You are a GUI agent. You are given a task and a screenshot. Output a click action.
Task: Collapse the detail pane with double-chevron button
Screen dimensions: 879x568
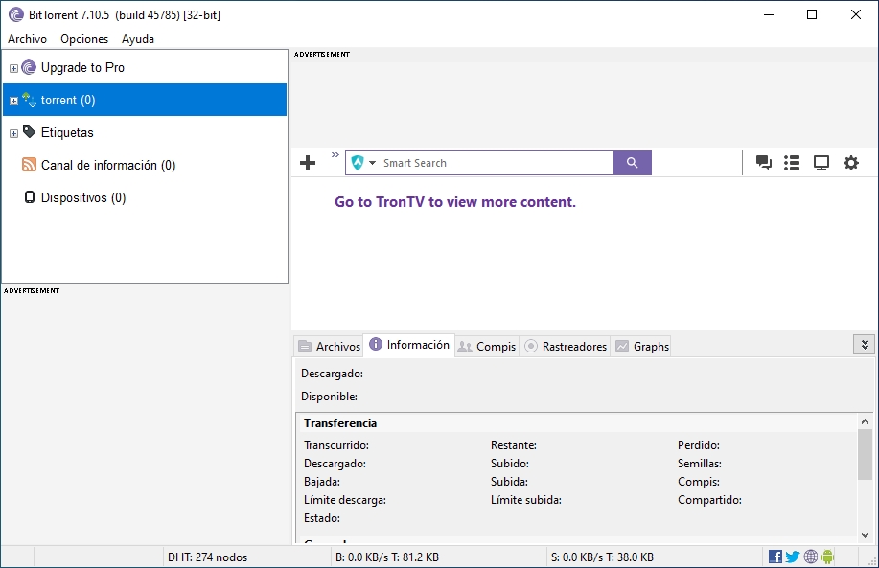pyautogui.click(x=865, y=345)
